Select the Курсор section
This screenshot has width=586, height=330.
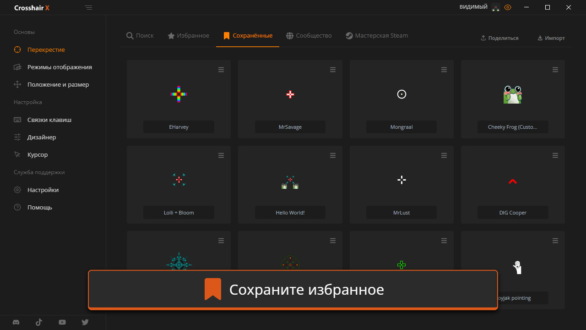coord(37,154)
